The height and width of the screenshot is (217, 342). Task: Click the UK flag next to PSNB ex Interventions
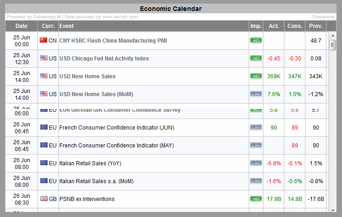click(43, 199)
